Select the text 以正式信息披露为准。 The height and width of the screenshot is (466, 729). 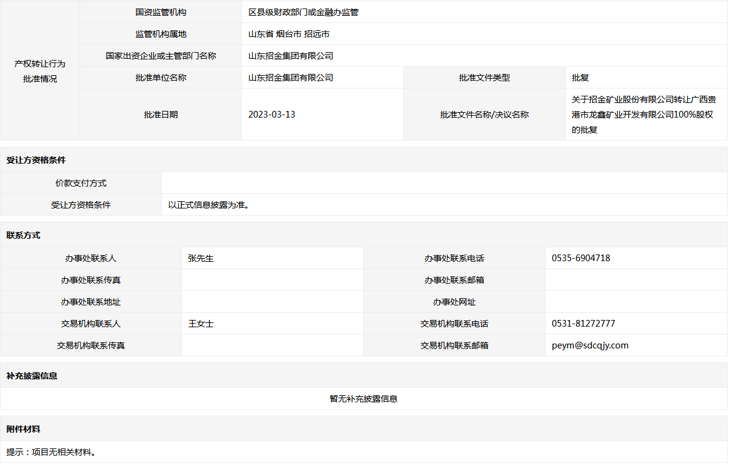click(x=209, y=205)
